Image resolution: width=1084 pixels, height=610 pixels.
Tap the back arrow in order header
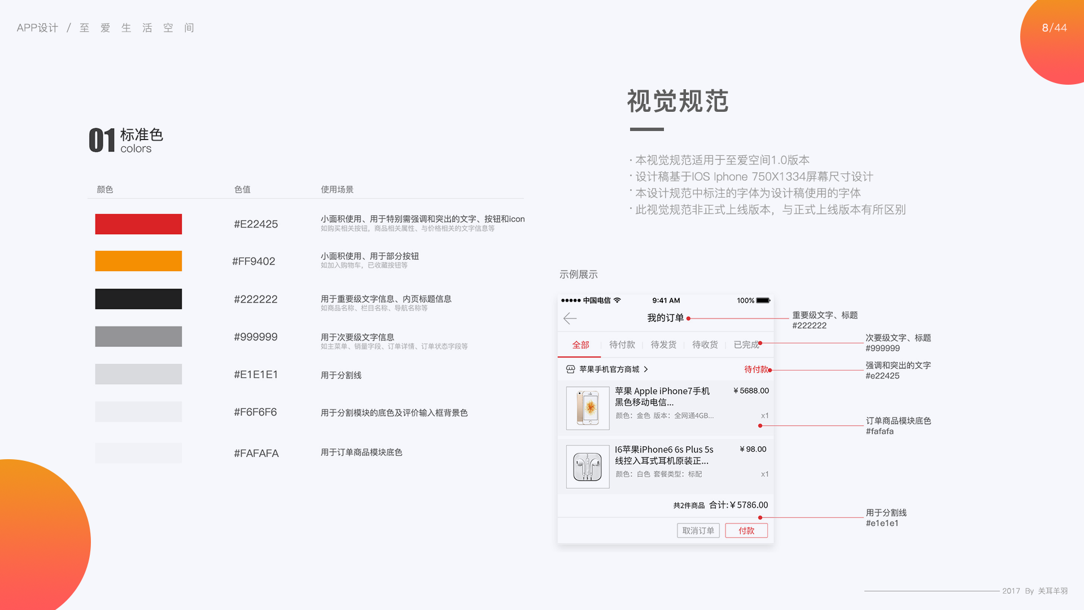[570, 319]
